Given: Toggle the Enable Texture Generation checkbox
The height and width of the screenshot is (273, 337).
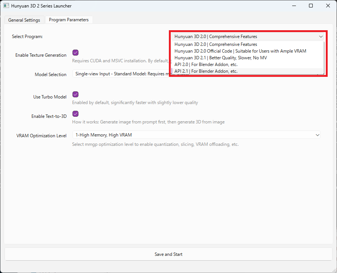Looking at the screenshot, I should (75, 53).
